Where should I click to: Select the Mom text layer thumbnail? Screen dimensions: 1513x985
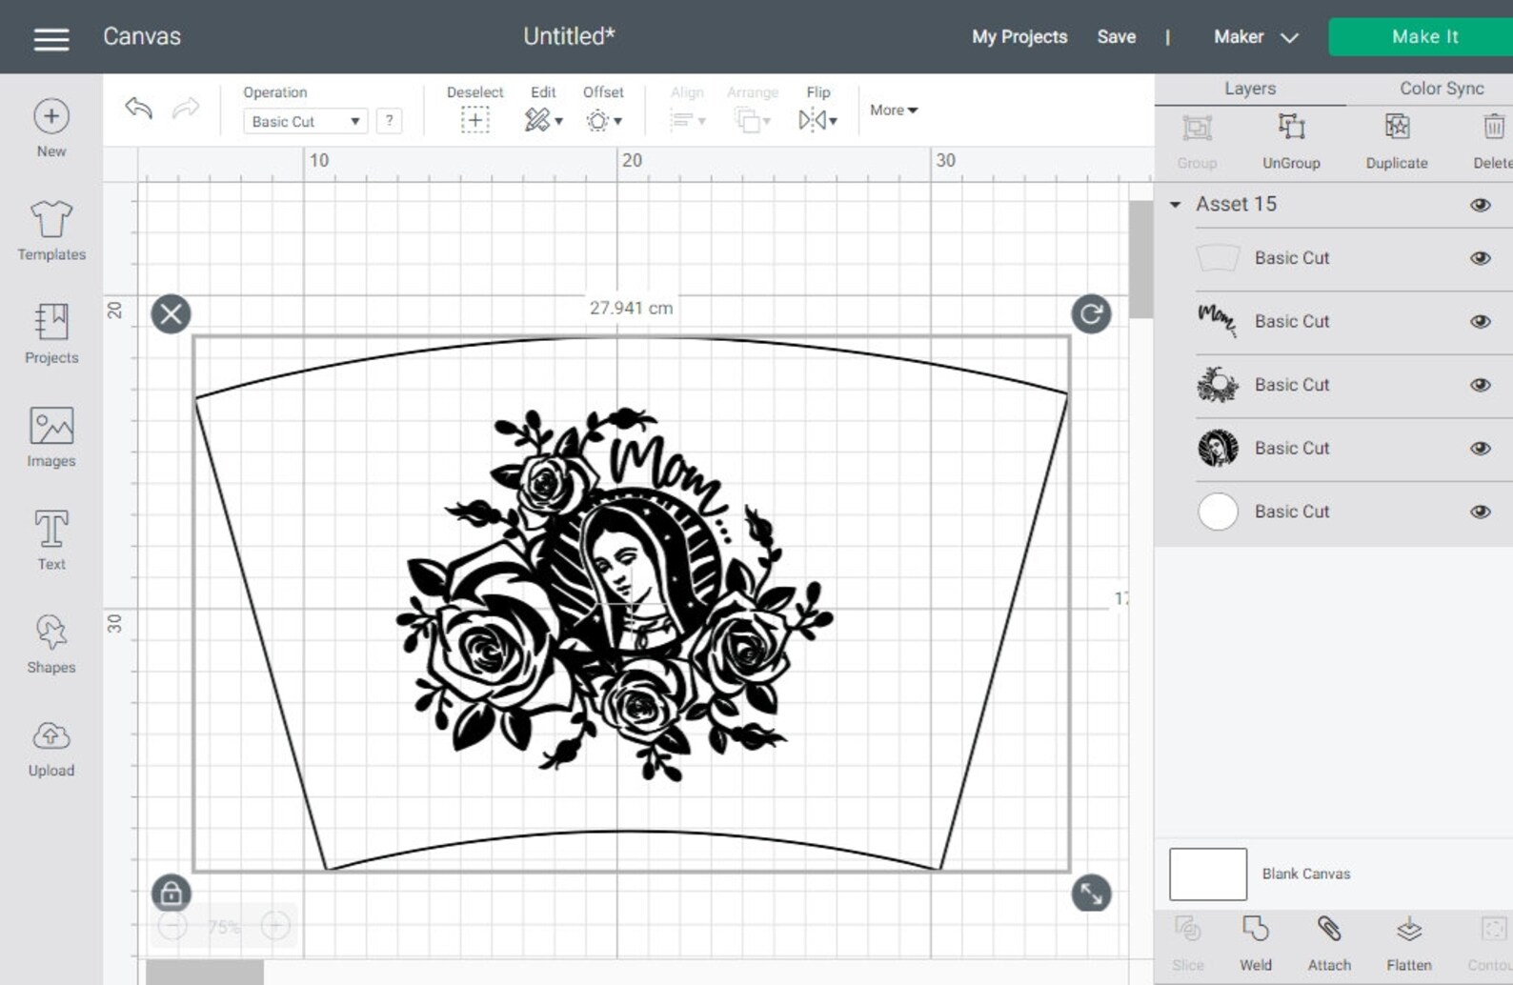[1218, 321]
